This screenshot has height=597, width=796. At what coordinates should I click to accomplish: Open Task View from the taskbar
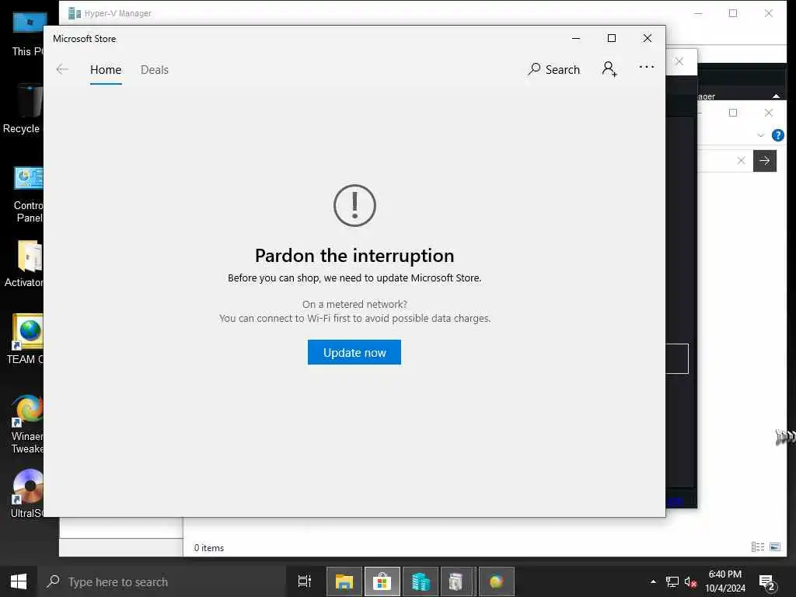[305, 581]
